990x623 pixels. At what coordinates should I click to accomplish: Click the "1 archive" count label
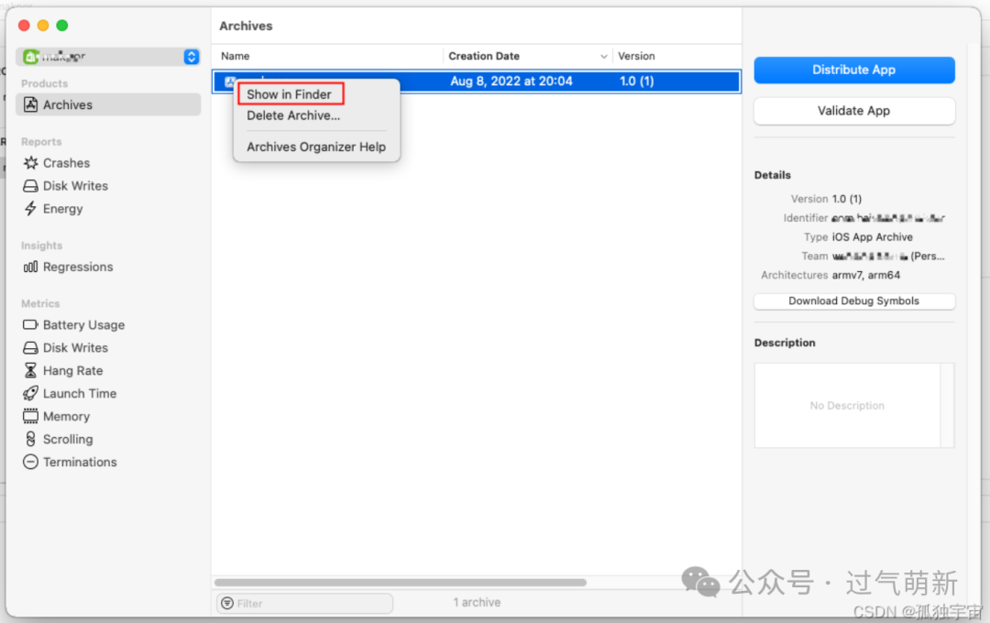[x=477, y=602]
